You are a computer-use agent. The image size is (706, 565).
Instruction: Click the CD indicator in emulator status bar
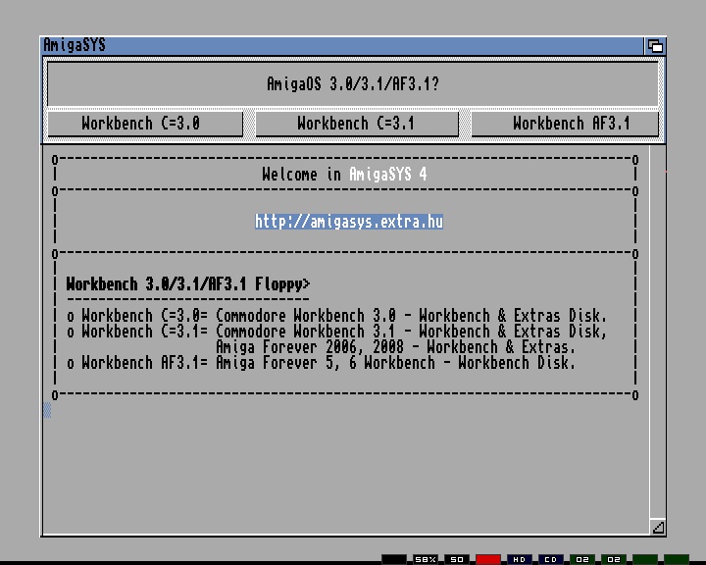pos(551,559)
